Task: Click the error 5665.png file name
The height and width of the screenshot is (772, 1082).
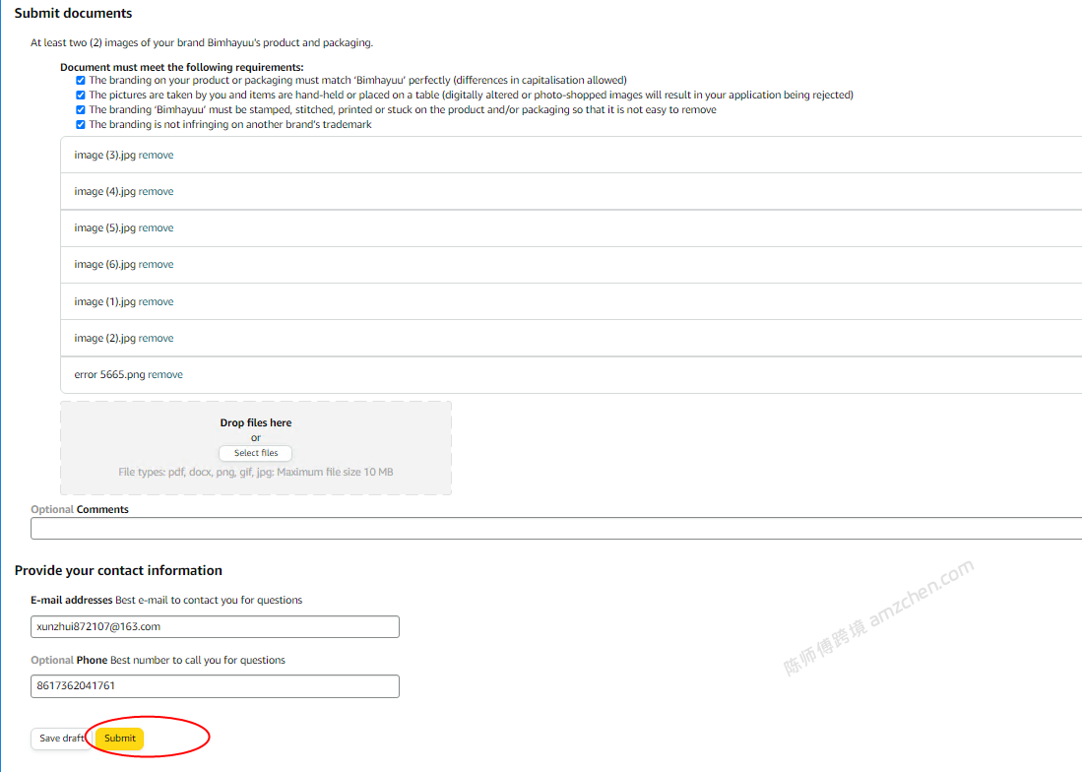Action: tap(109, 375)
